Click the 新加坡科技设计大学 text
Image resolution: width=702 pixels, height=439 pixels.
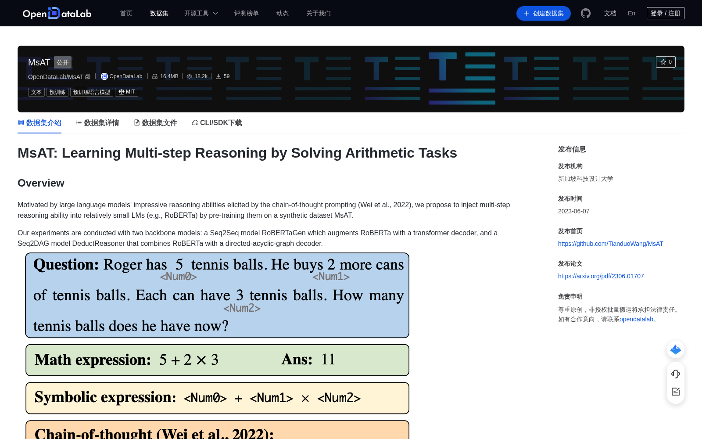pyautogui.click(x=586, y=179)
